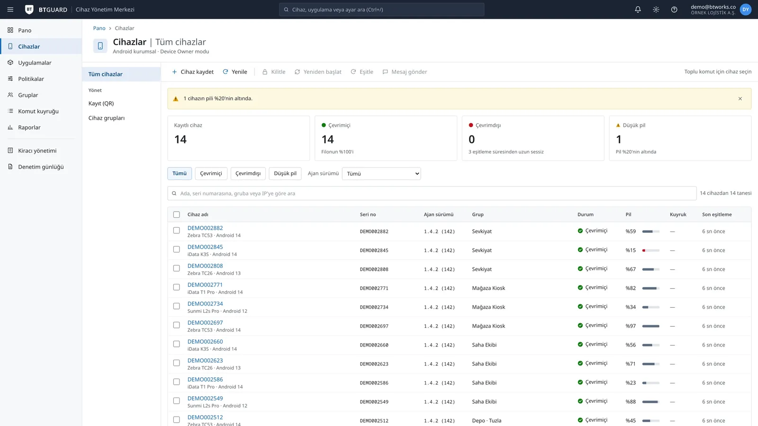This screenshot has width=758, height=426.
Task: Dismiss the low battery warning banner
Action: [x=740, y=98]
